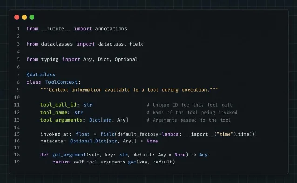Image resolution: width=297 pixels, height=183 pixels.
Task: Click the 'invoked_at' attribute
Action: point(55,134)
